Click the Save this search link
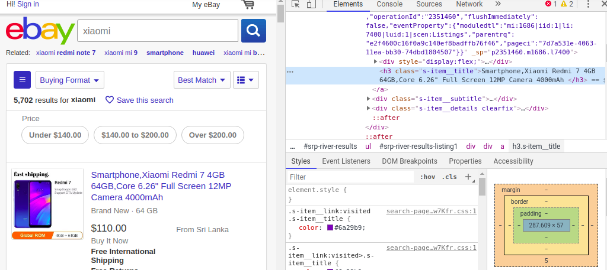Image resolution: width=607 pixels, height=270 pixels. tap(145, 100)
